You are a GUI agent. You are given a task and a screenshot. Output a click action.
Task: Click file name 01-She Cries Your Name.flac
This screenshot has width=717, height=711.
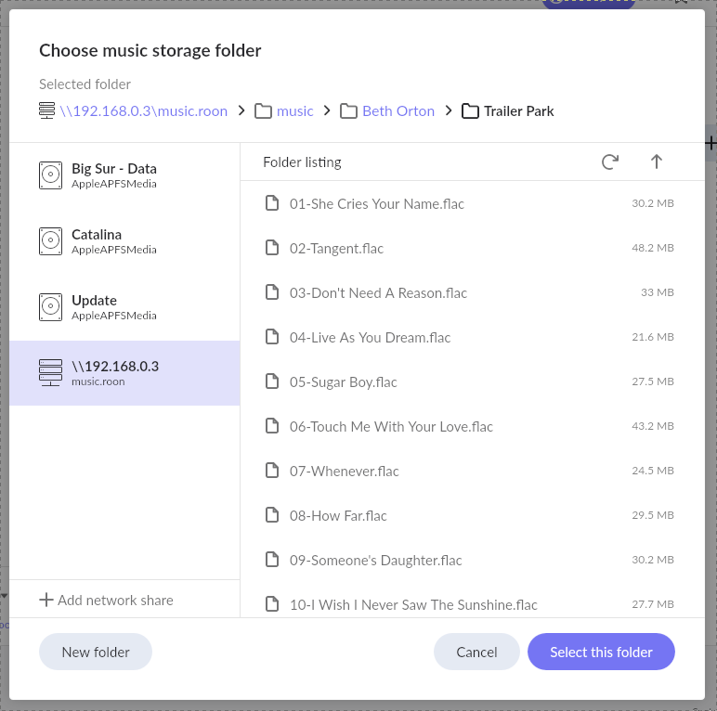point(377,204)
